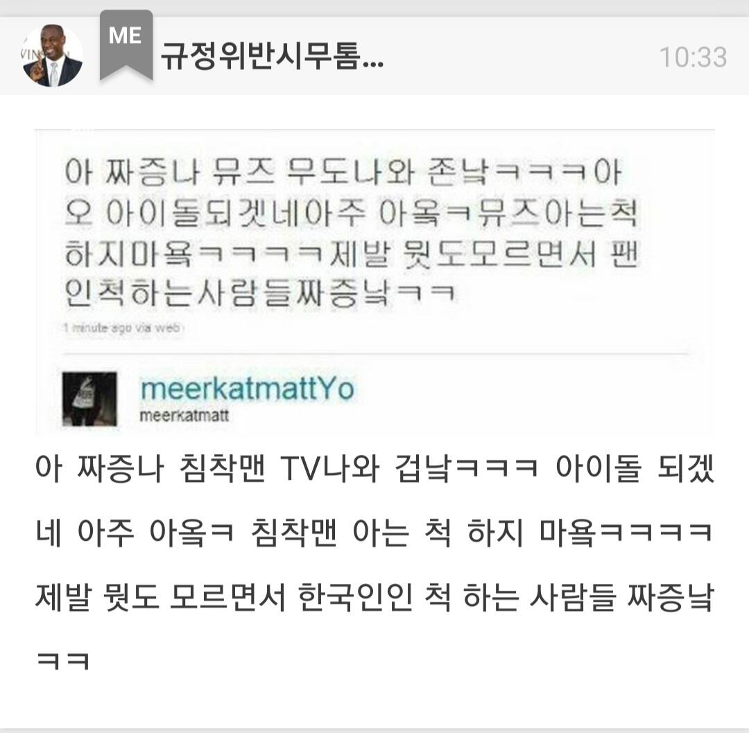Click the meerkatmattYo username
The width and height of the screenshot is (749, 733).
click(x=248, y=389)
